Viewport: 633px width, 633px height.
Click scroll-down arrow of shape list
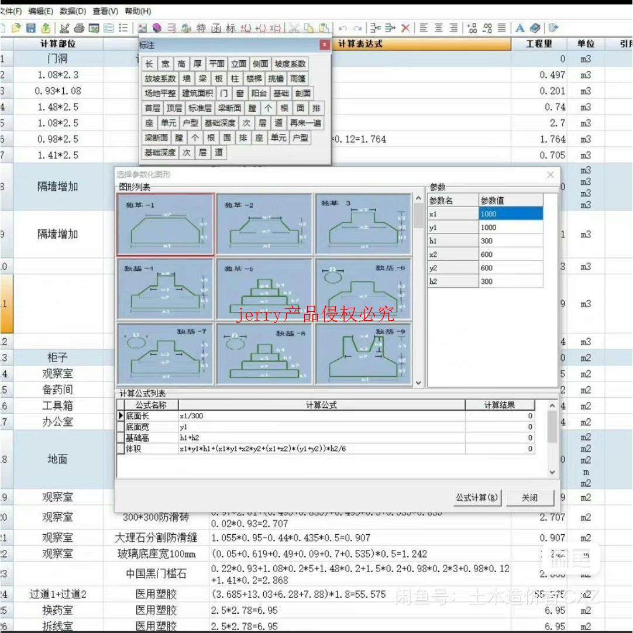click(x=419, y=383)
